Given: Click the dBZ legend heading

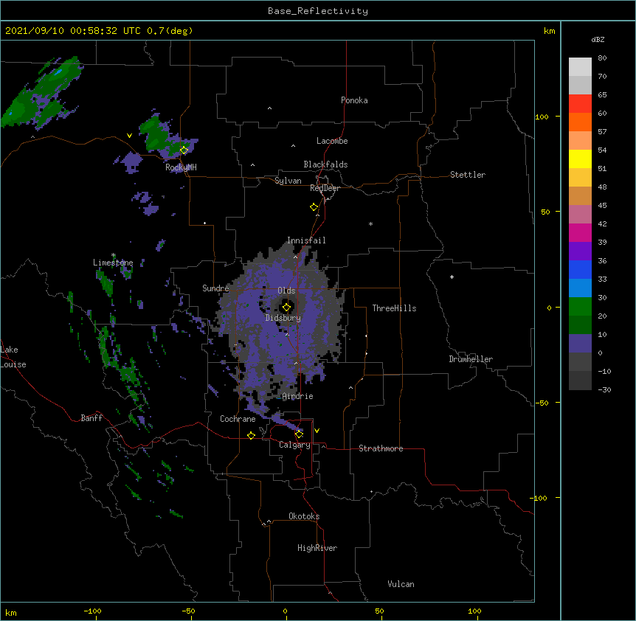Looking at the screenshot, I should point(598,39).
